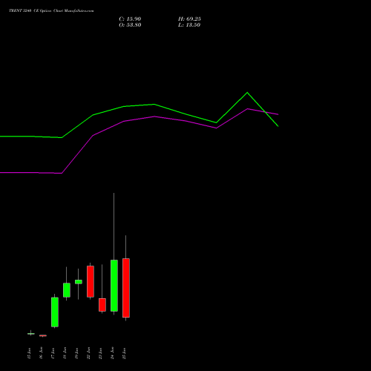Click the 16 Jan date axis label
371x371 pixels.
(x=41, y=353)
